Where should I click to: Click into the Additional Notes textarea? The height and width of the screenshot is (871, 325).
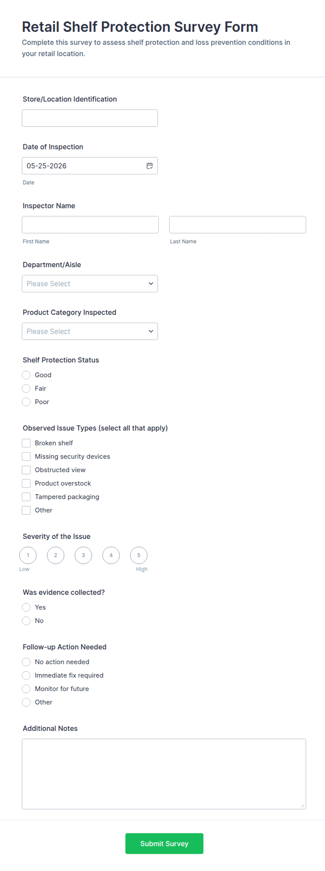point(164,774)
